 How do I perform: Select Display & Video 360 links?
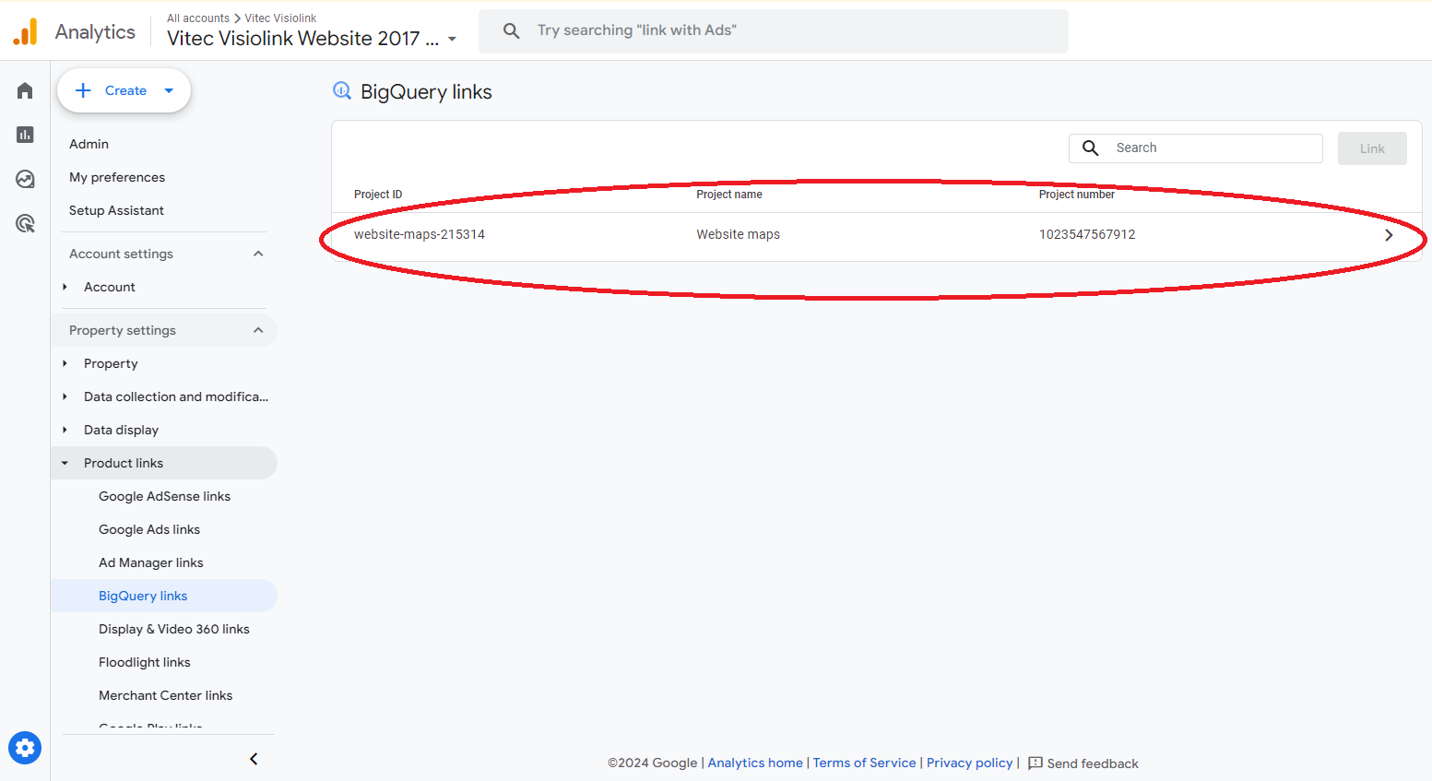coord(174,629)
